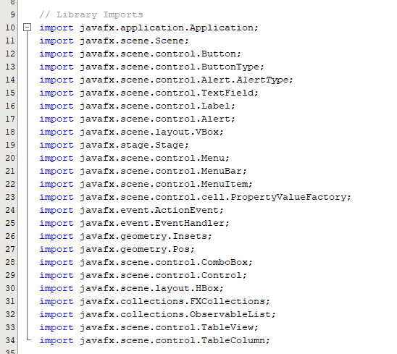Image resolution: width=397 pixels, height=354 pixels.
Task: Click the ComboBox import text
Action: [x=146, y=262]
